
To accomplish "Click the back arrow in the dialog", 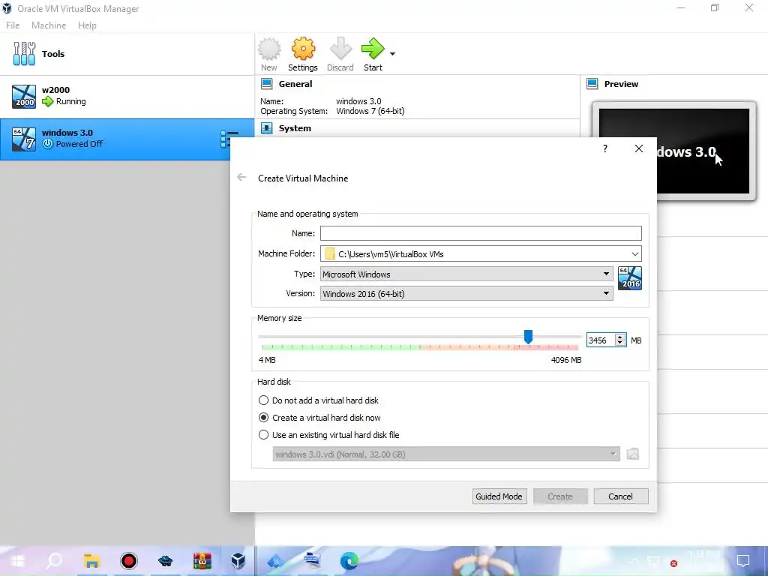I will pos(241,177).
